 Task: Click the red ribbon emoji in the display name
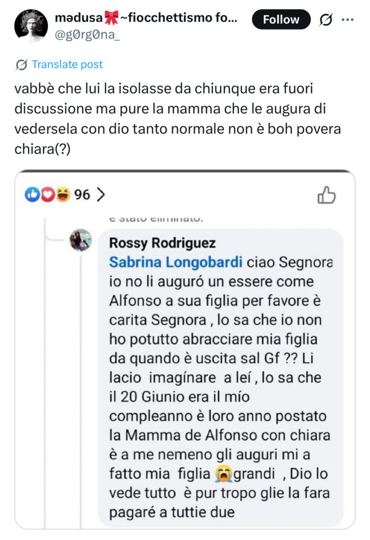(x=112, y=18)
